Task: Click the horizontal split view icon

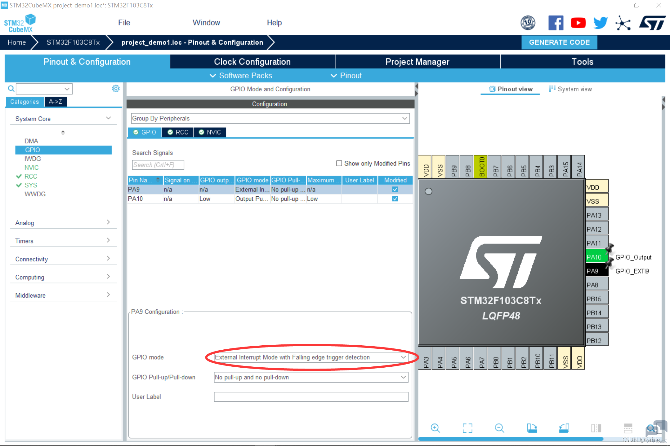Action: click(x=628, y=428)
